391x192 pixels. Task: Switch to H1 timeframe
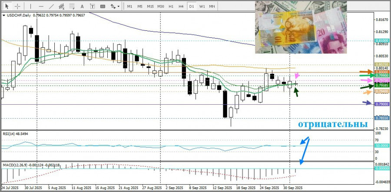point(171,7)
